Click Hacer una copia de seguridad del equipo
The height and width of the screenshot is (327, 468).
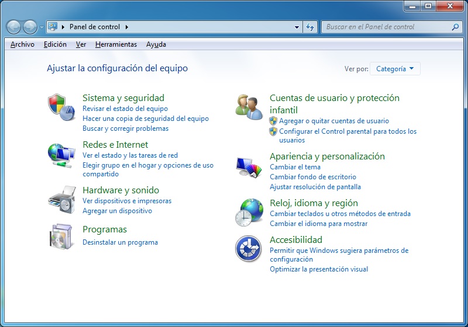[146, 119]
